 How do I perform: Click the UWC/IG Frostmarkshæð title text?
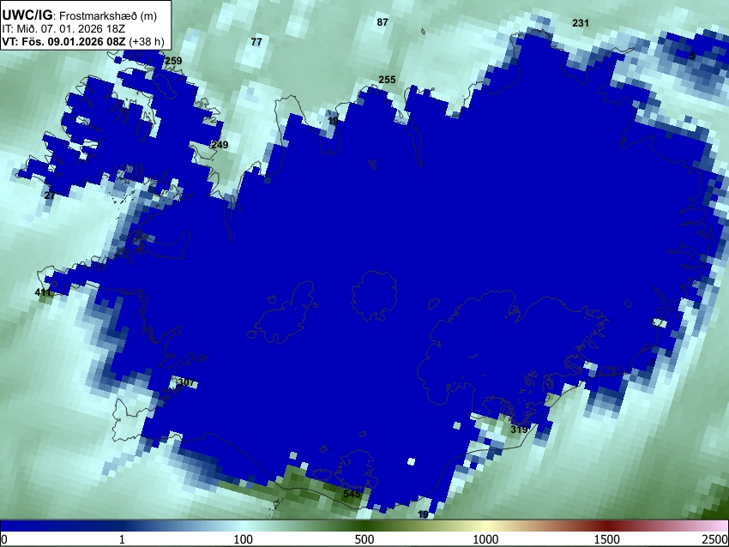click(79, 15)
